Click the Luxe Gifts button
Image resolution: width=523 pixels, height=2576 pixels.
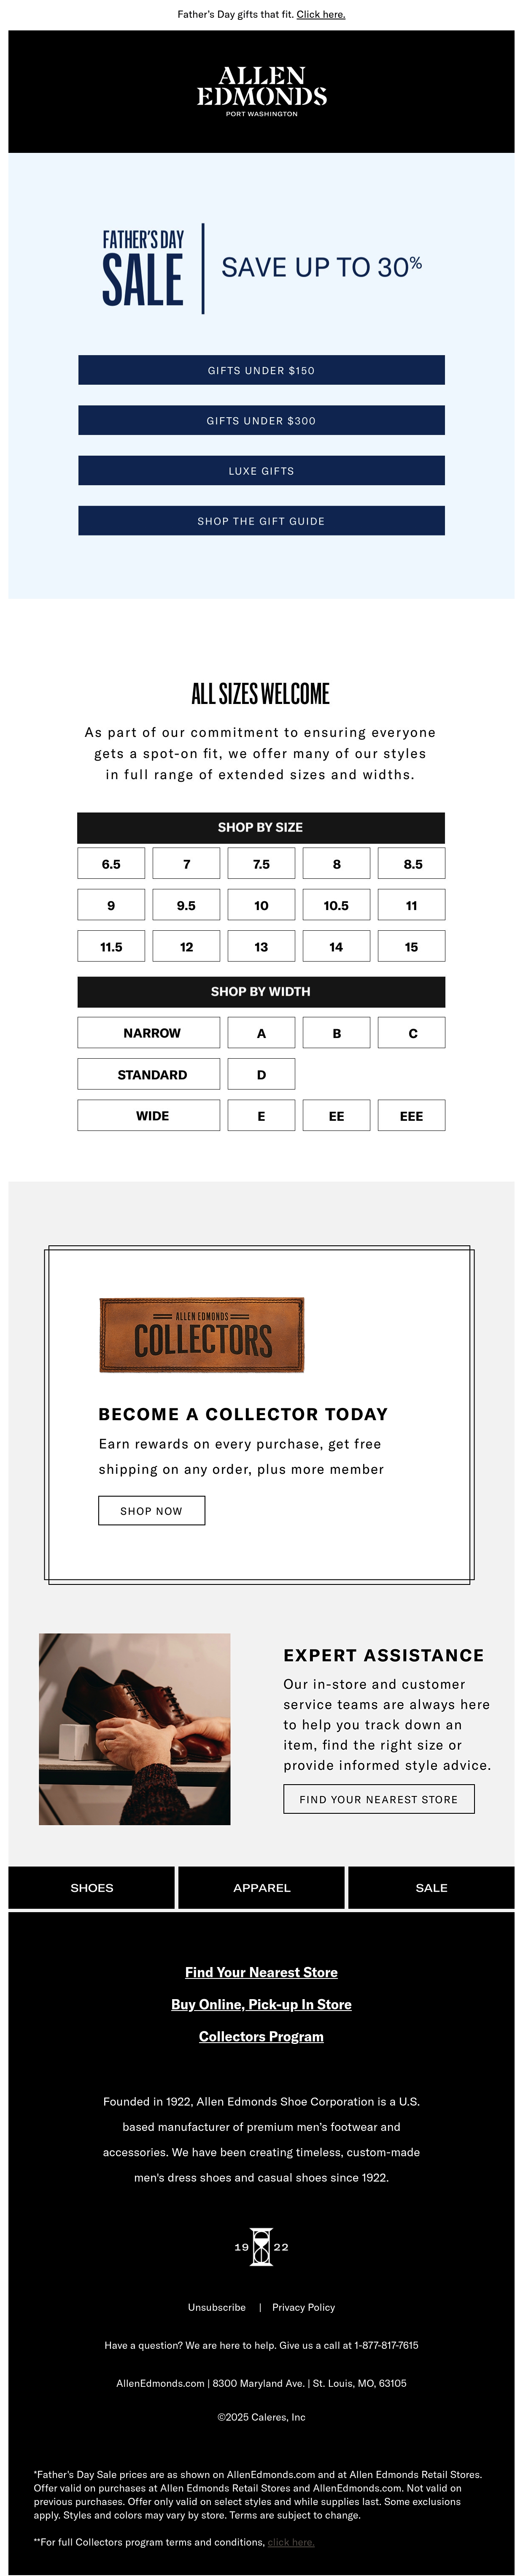(x=261, y=470)
